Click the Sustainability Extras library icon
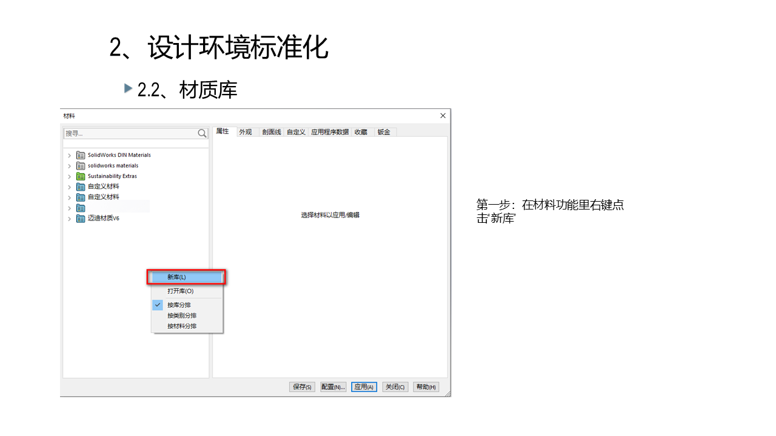The image size is (776, 436). click(x=81, y=176)
